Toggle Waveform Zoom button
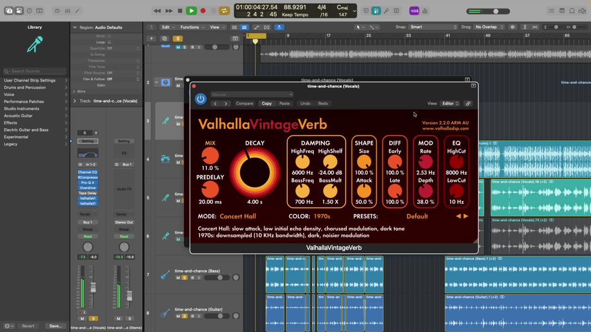Viewport: 591px width, 332px height. point(513,27)
